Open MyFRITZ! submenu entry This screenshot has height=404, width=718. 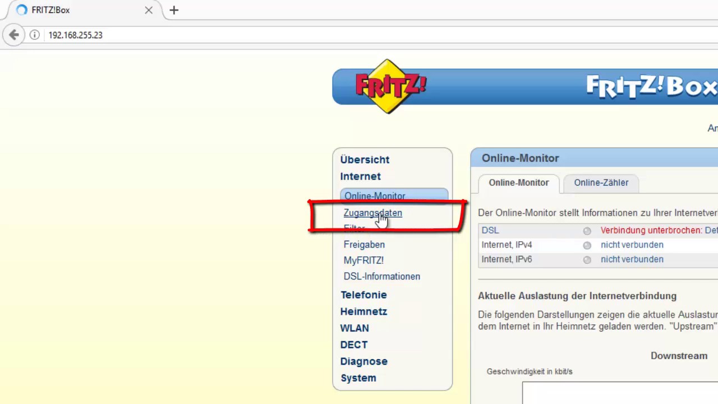click(x=363, y=260)
